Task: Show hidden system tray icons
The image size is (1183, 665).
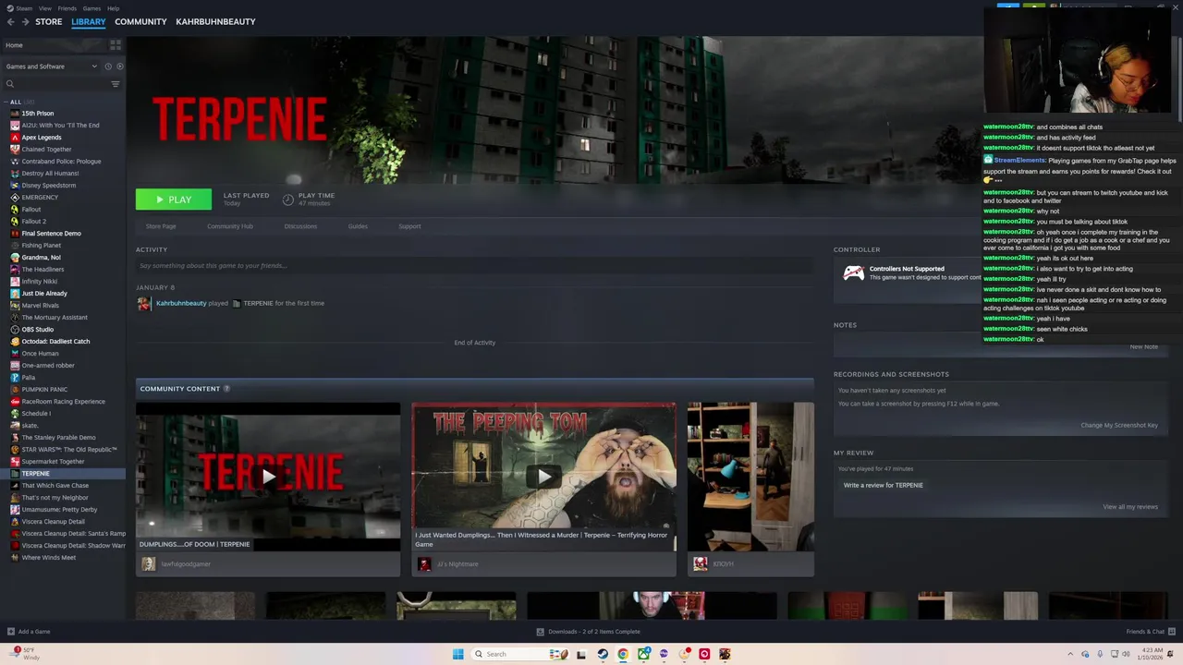Action: pos(1071,654)
